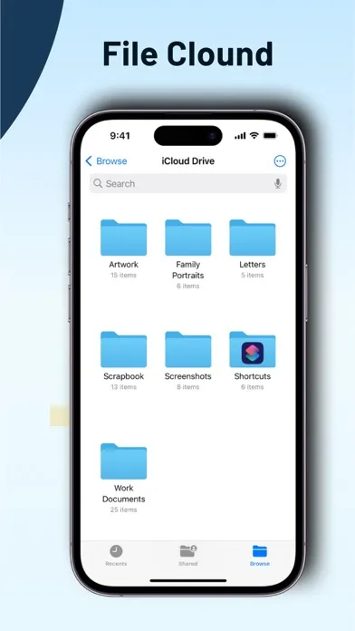This screenshot has width=355, height=631.
Task: Switch to the Shared tab
Action: pos(188,556)
